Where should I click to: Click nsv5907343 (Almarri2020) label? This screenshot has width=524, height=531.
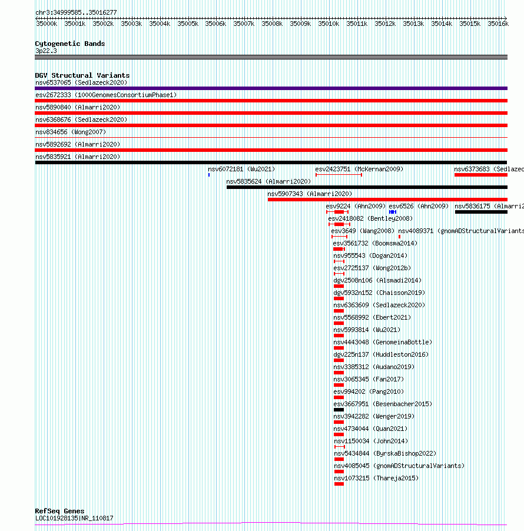pyautogui.click(x=310, y=194)
